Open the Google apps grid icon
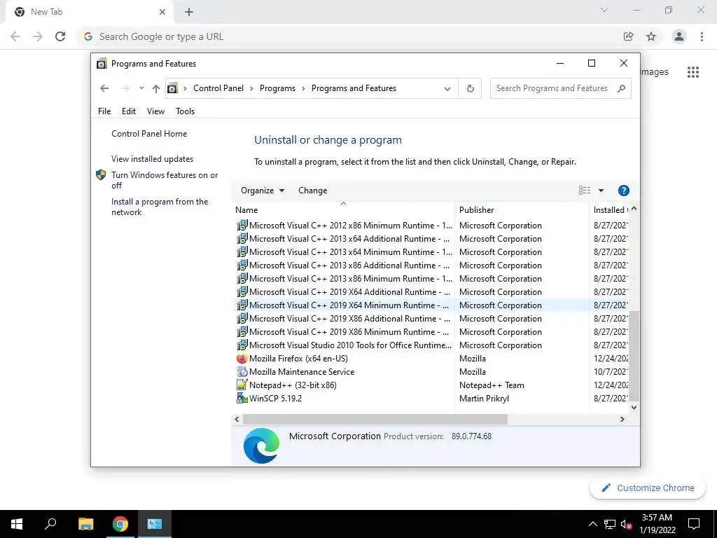717x538 pixels. pos(693,72)
